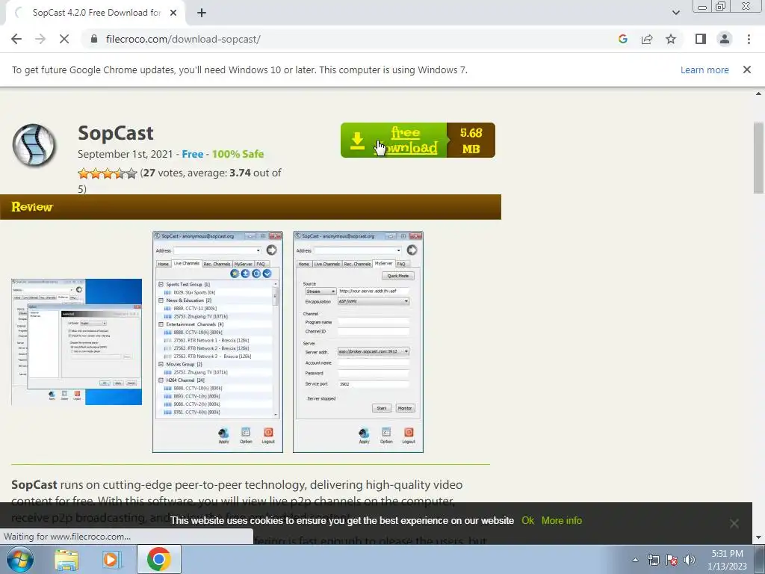Click the lock icon in the address bar

click(x=94, y=39)
